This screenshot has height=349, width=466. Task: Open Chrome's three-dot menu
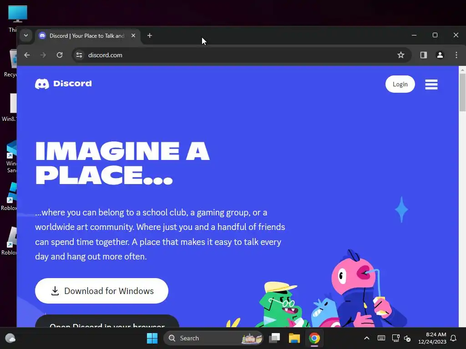click(x=456, y=55)
